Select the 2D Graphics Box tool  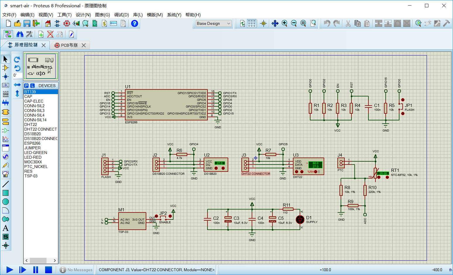click(x=5, y=193)
